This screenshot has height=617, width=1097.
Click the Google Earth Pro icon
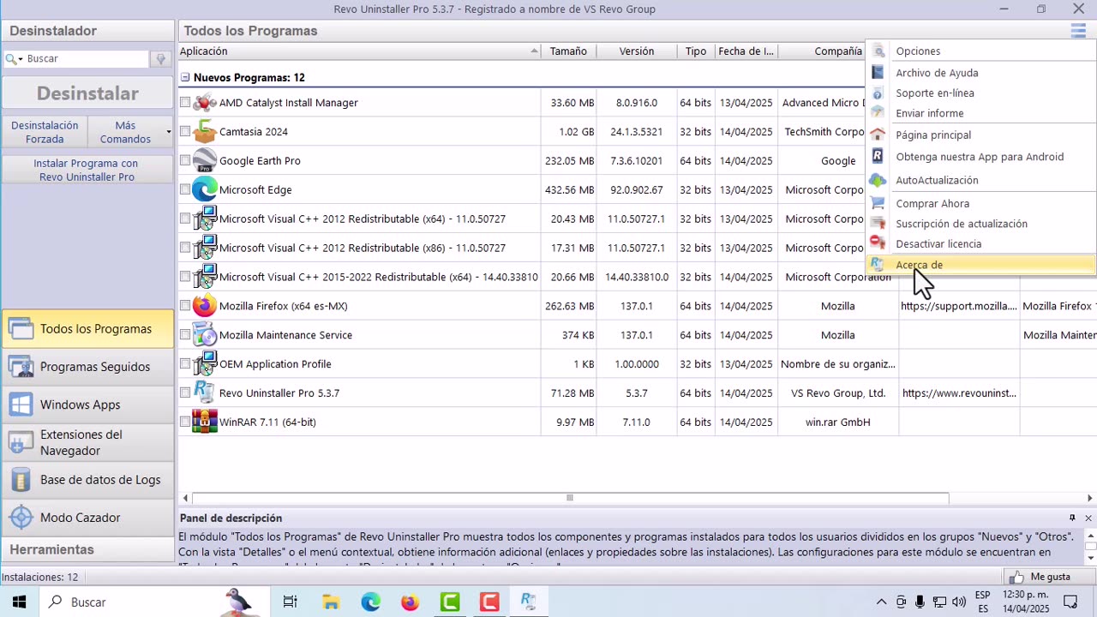[205, 161]
